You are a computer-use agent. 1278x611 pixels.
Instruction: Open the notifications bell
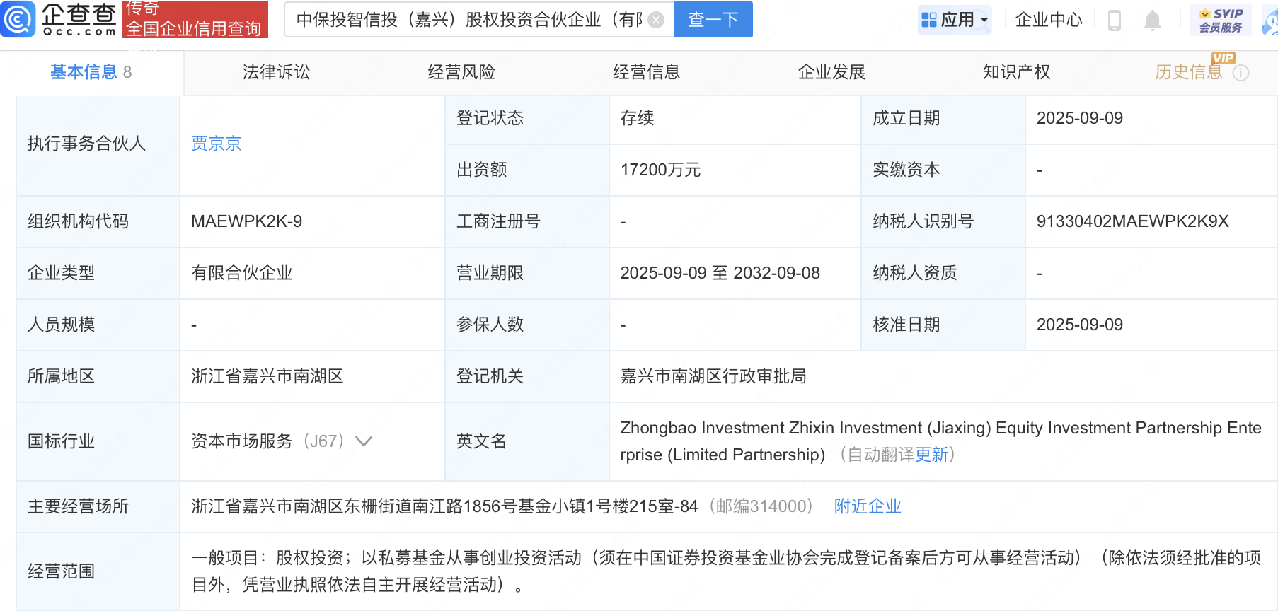tap(1152, 21)
